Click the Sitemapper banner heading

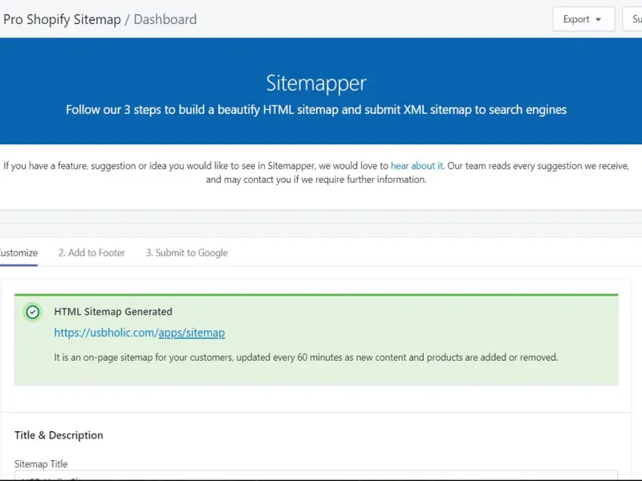pyautogui.click(x=316, y=83)
